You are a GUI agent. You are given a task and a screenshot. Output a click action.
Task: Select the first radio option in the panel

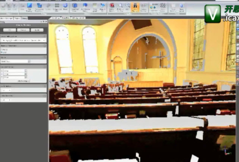(2, 49)
